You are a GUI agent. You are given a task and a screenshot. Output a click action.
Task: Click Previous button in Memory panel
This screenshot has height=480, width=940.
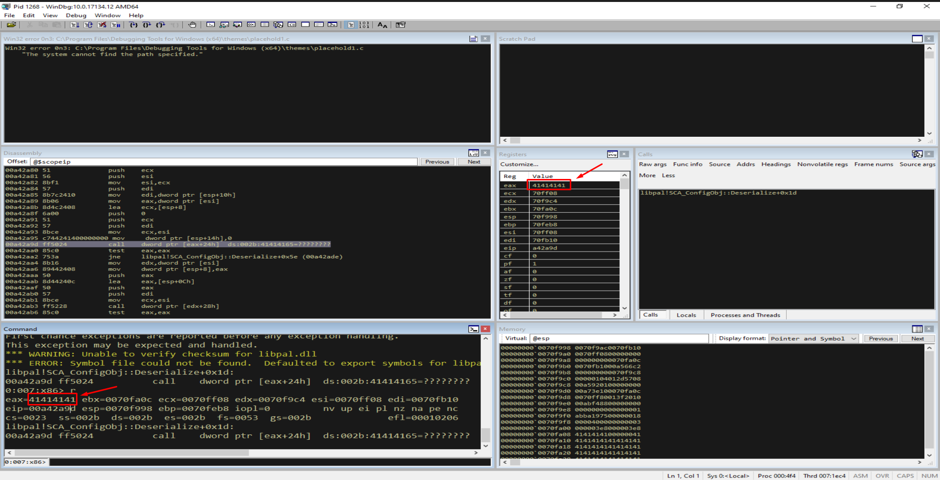(881, 338)
